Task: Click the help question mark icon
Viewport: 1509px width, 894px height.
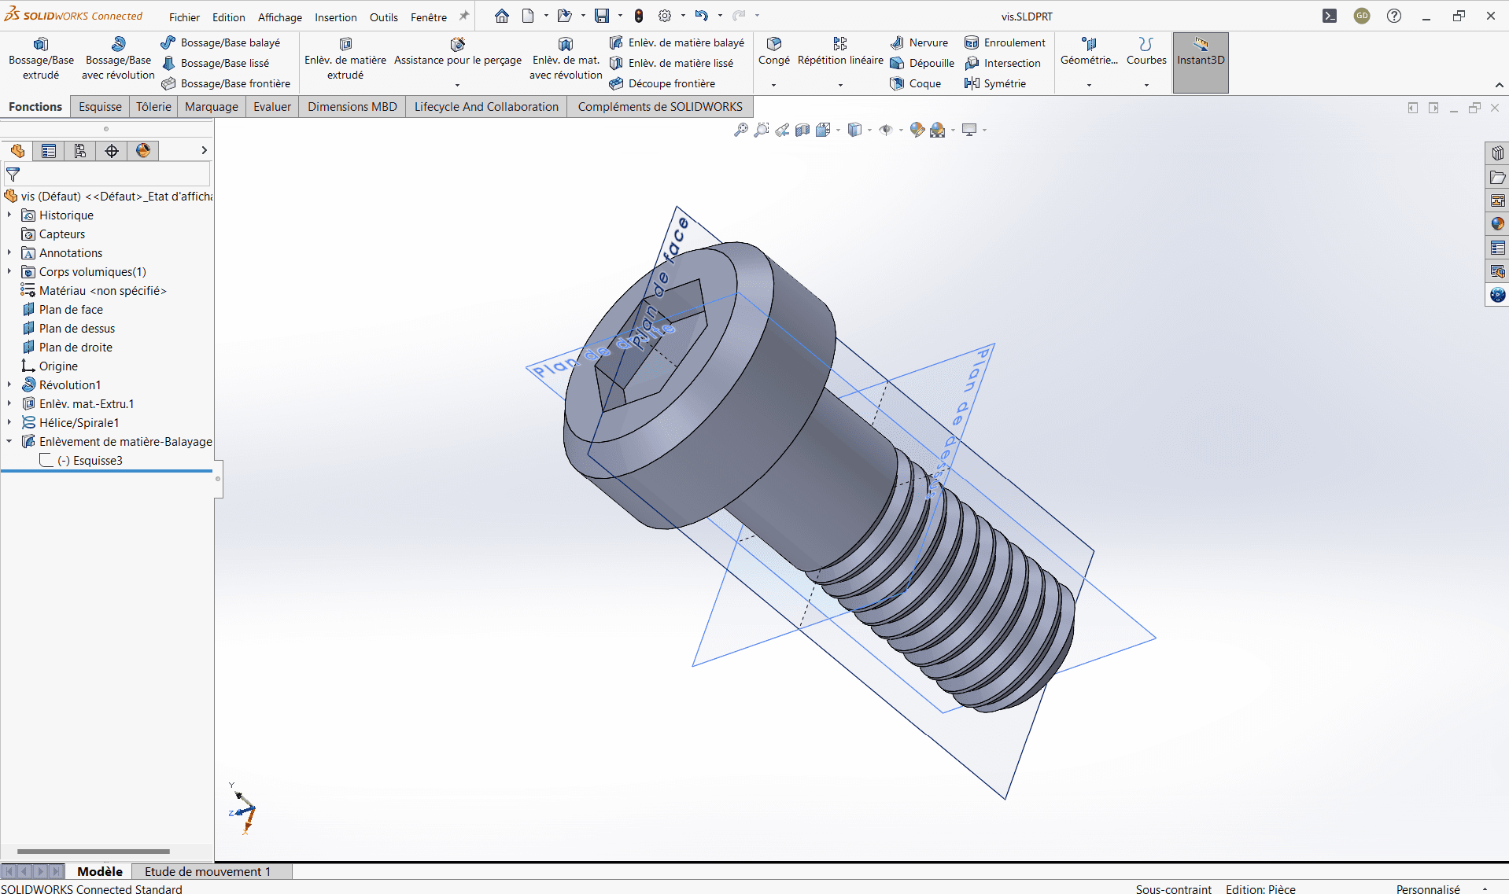Action: point(1394,16)
